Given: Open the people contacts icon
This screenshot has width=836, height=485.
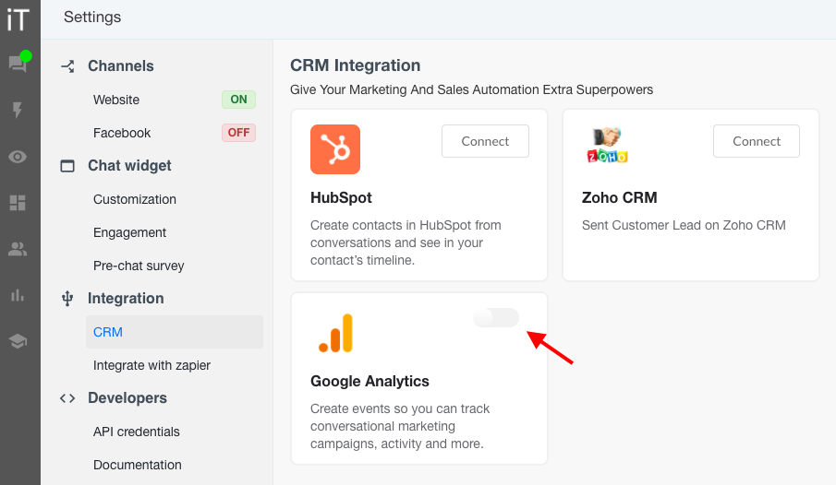Looking at the screenshot, I should [x=18, y=249].
